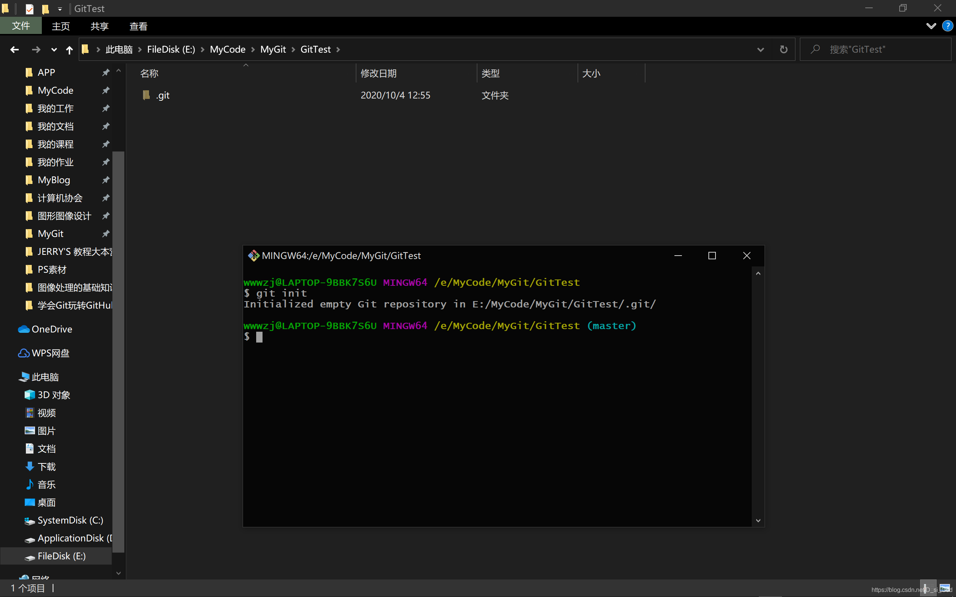Select MyCode in quick access
The height and width of the screenshot is (597, 956).
click(x=55, y=90)
